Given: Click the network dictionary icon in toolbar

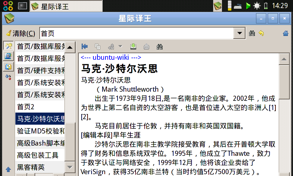Looking at the screenshot, I should [x=111, y=47].
